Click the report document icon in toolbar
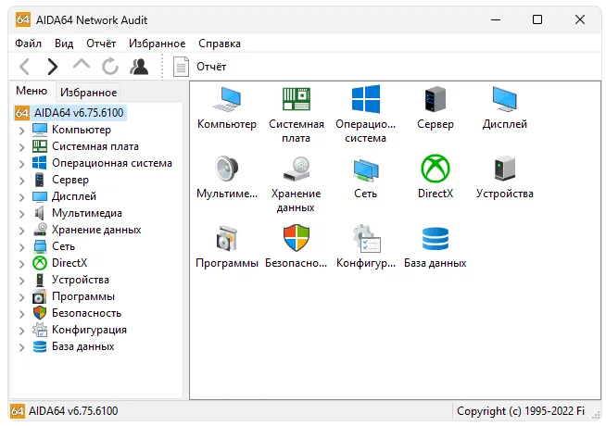Viewport: 606px width, 426px height. point(181,67)
